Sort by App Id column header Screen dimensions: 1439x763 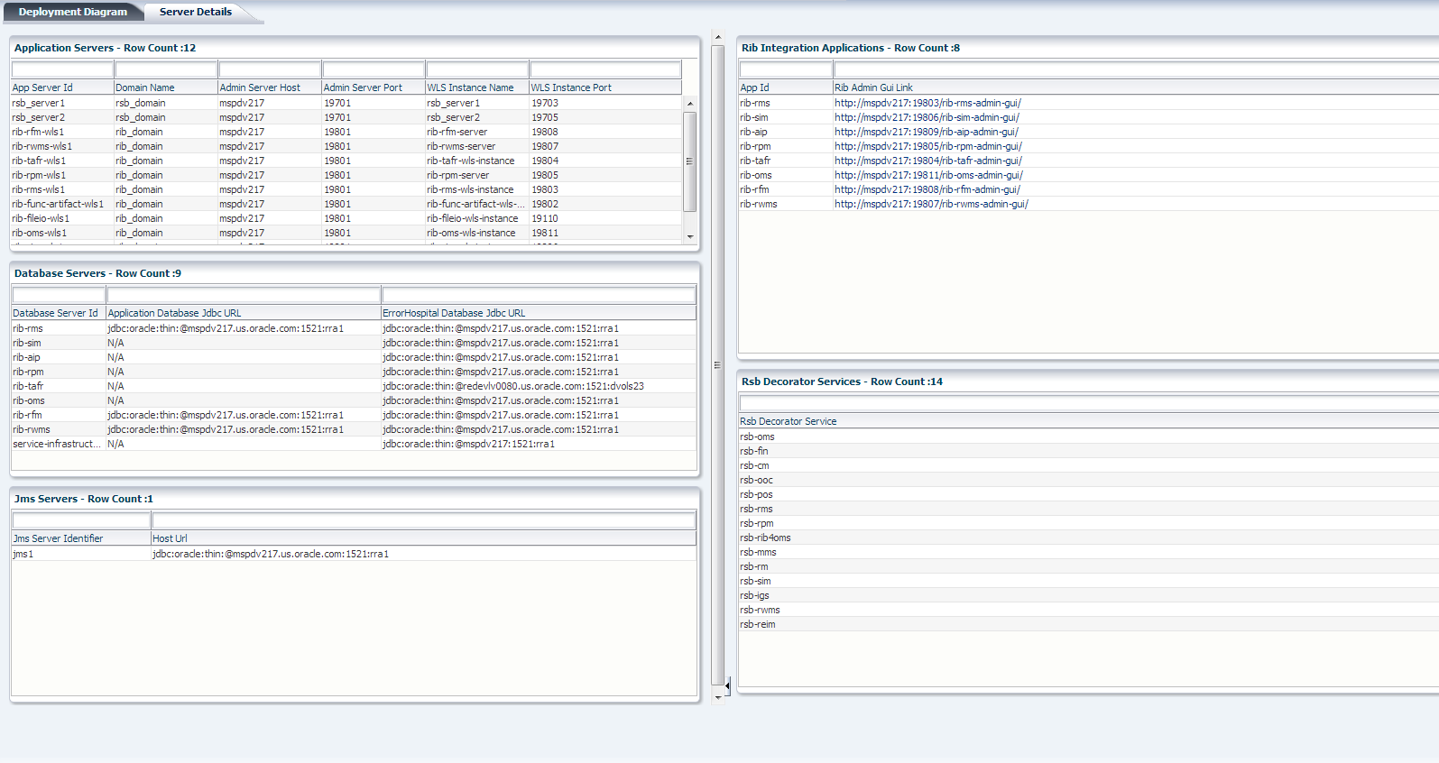(x=786, y=87)
